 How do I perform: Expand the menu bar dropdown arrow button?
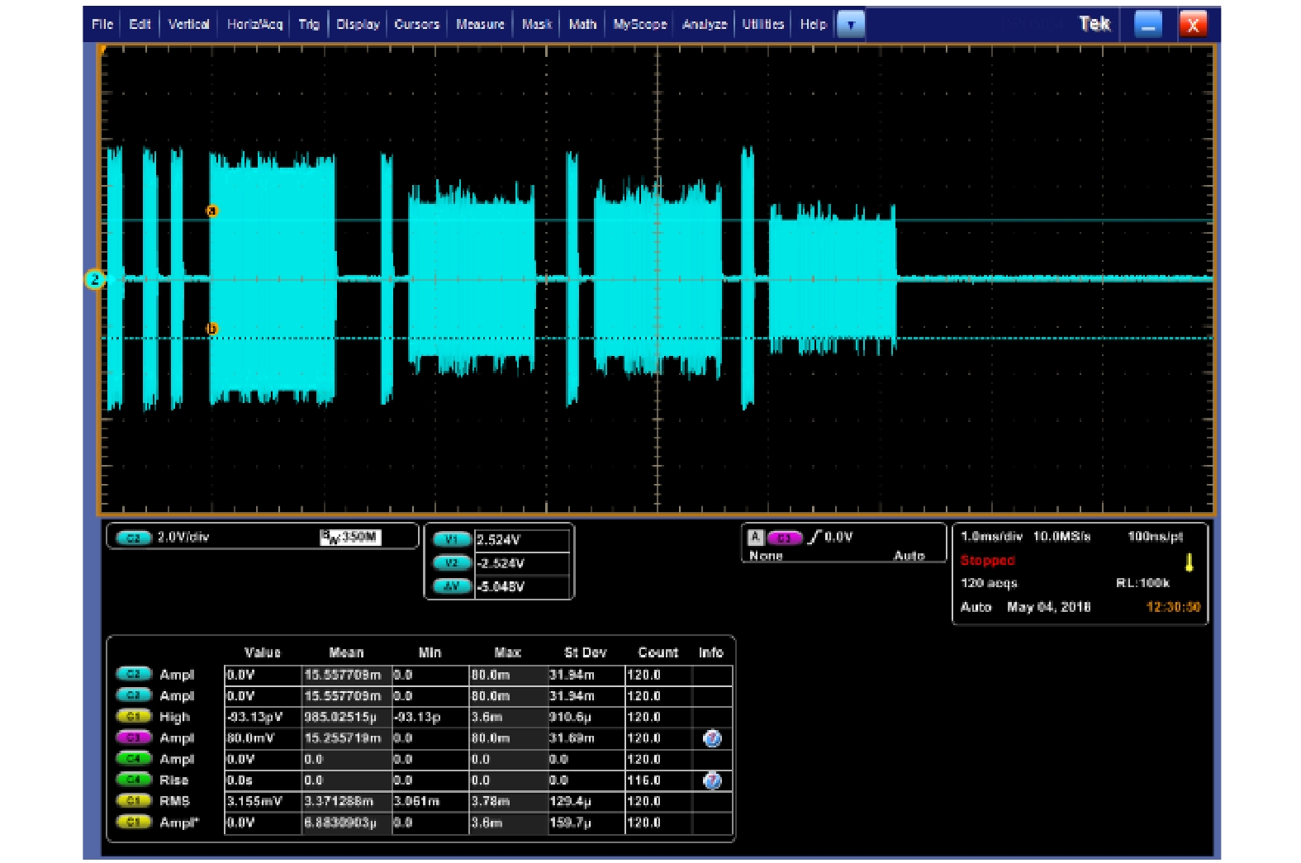(x=850, y=25)
